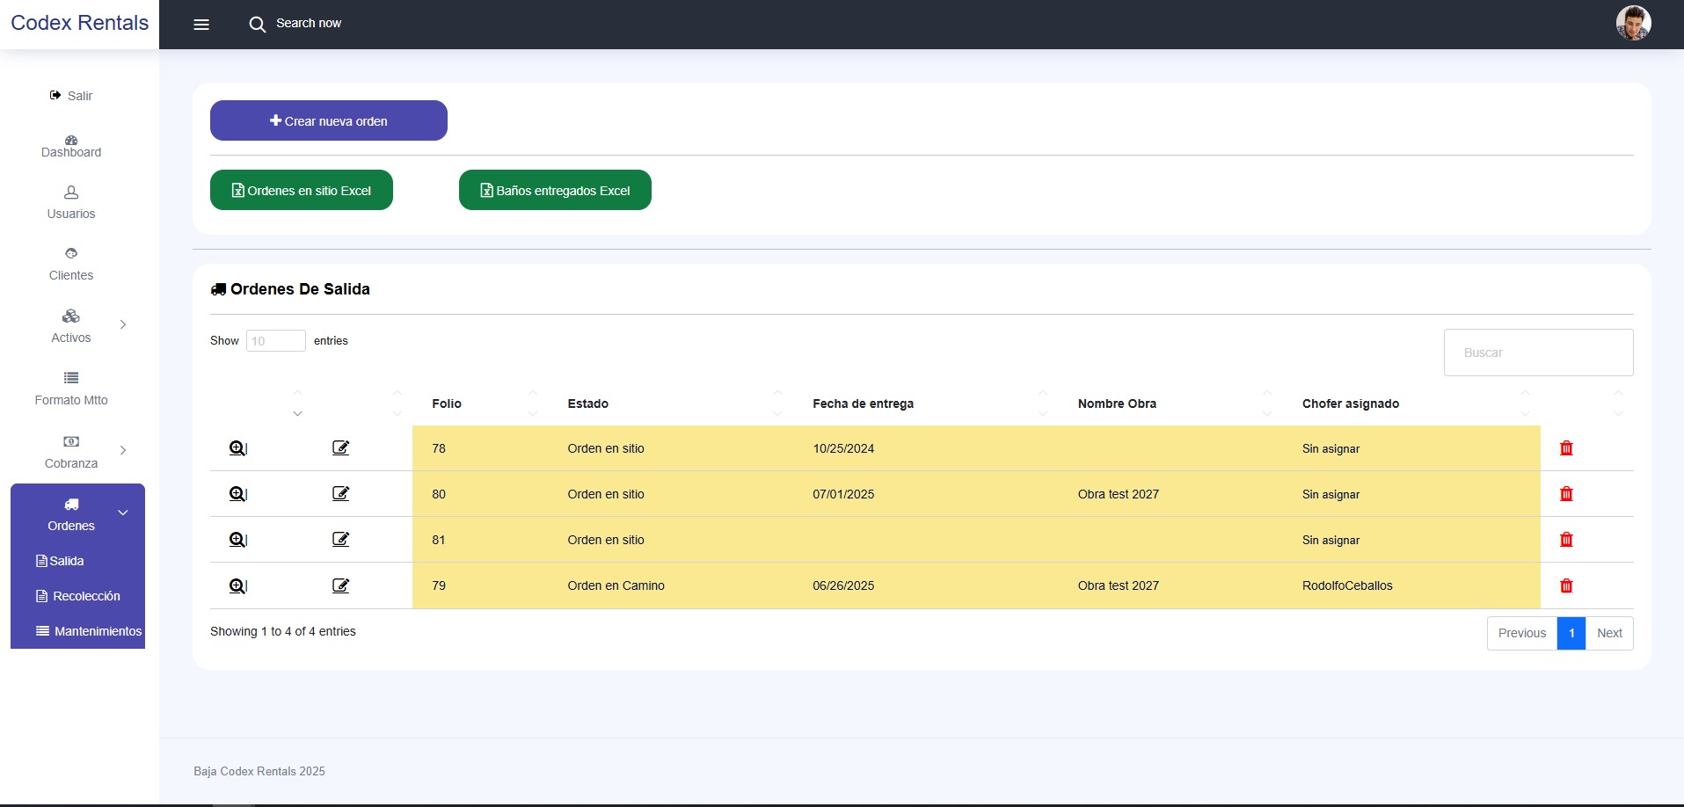Viewport: 1684px width, 807px height.
Task: Open Mantenimientos menu item
Action: coord(88,631)
